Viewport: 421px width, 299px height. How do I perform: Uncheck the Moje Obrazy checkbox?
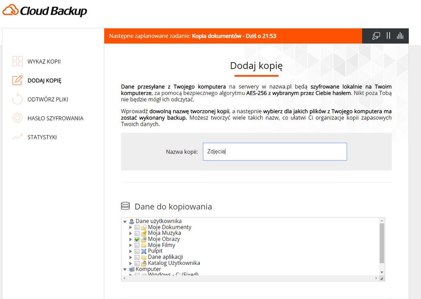click(x=137, y=239)
